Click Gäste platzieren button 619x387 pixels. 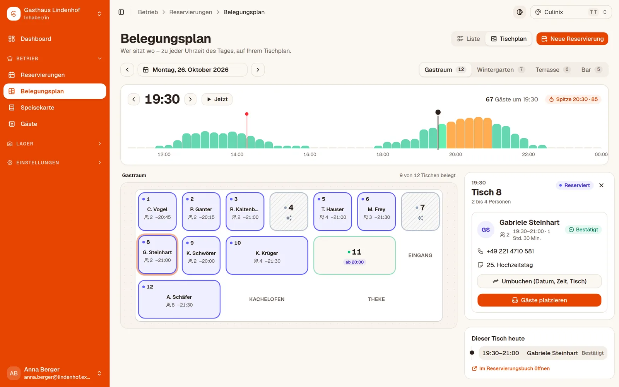[x=539, y=300]
